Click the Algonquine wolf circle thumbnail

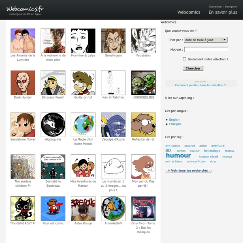point(53,125)
